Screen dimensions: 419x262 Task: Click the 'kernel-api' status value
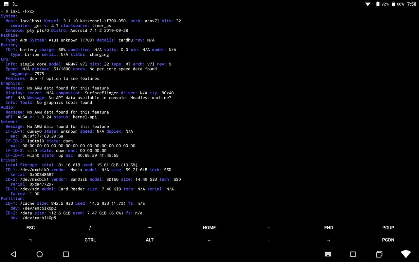[85, 117]
